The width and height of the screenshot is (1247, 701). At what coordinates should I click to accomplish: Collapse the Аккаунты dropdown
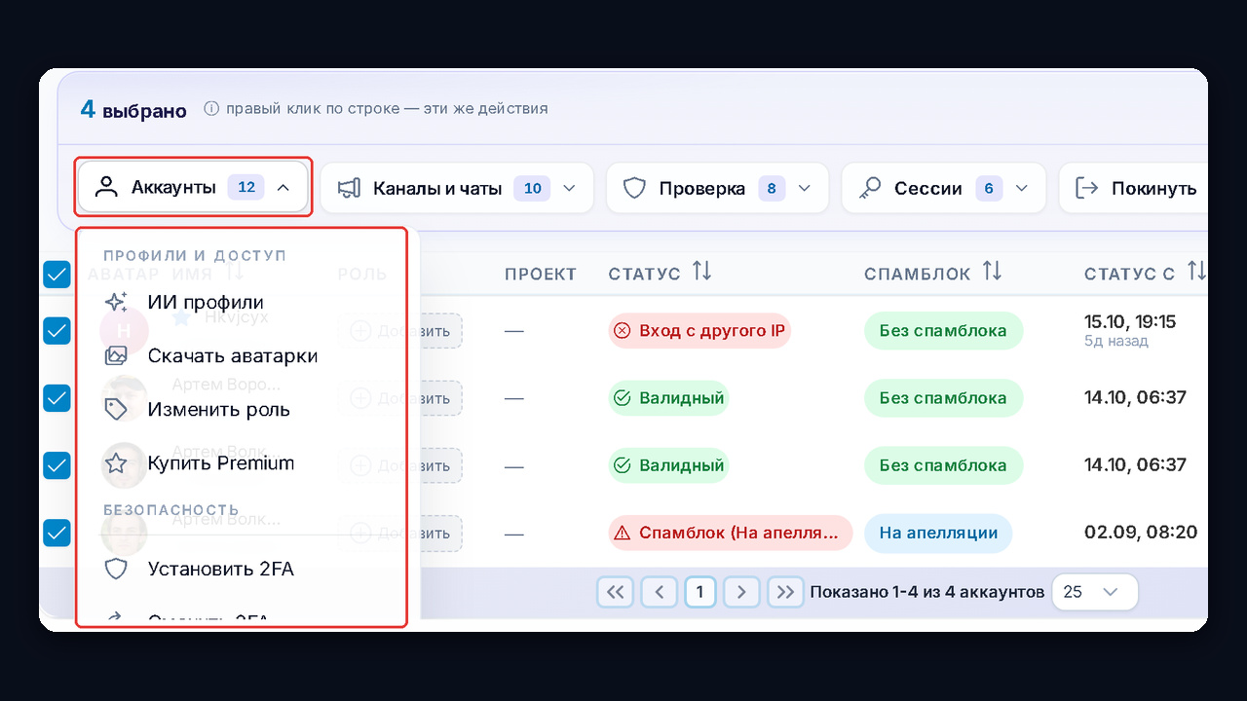click(x=193, y=188)
